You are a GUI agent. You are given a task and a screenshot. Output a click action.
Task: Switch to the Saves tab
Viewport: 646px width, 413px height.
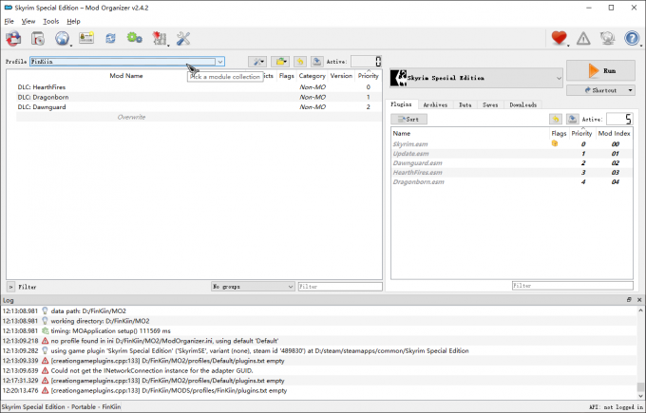pos(490,105)
